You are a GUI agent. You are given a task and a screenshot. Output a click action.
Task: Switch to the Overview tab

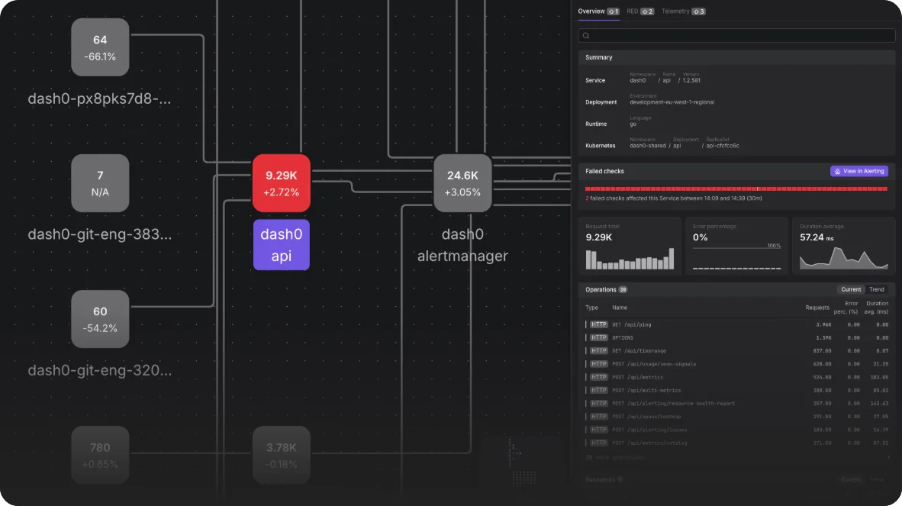(598, 11)
